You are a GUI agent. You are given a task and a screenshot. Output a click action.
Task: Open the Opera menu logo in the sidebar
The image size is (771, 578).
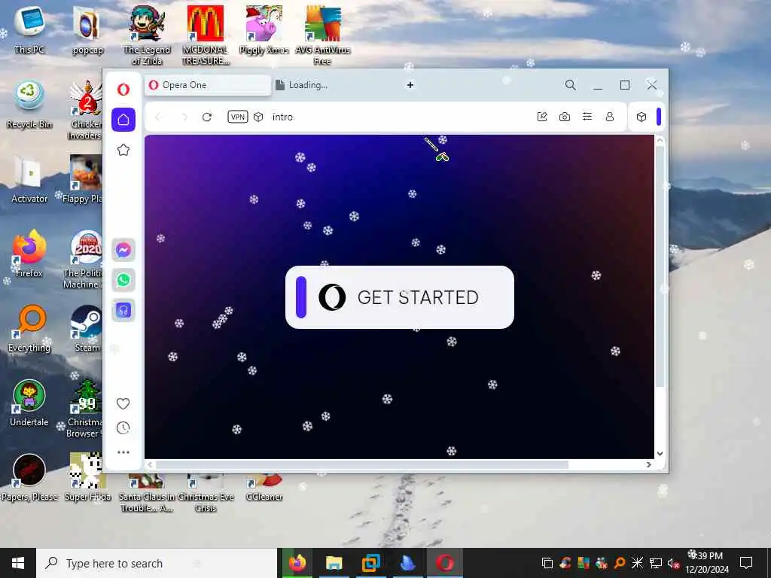click(123, 89)
